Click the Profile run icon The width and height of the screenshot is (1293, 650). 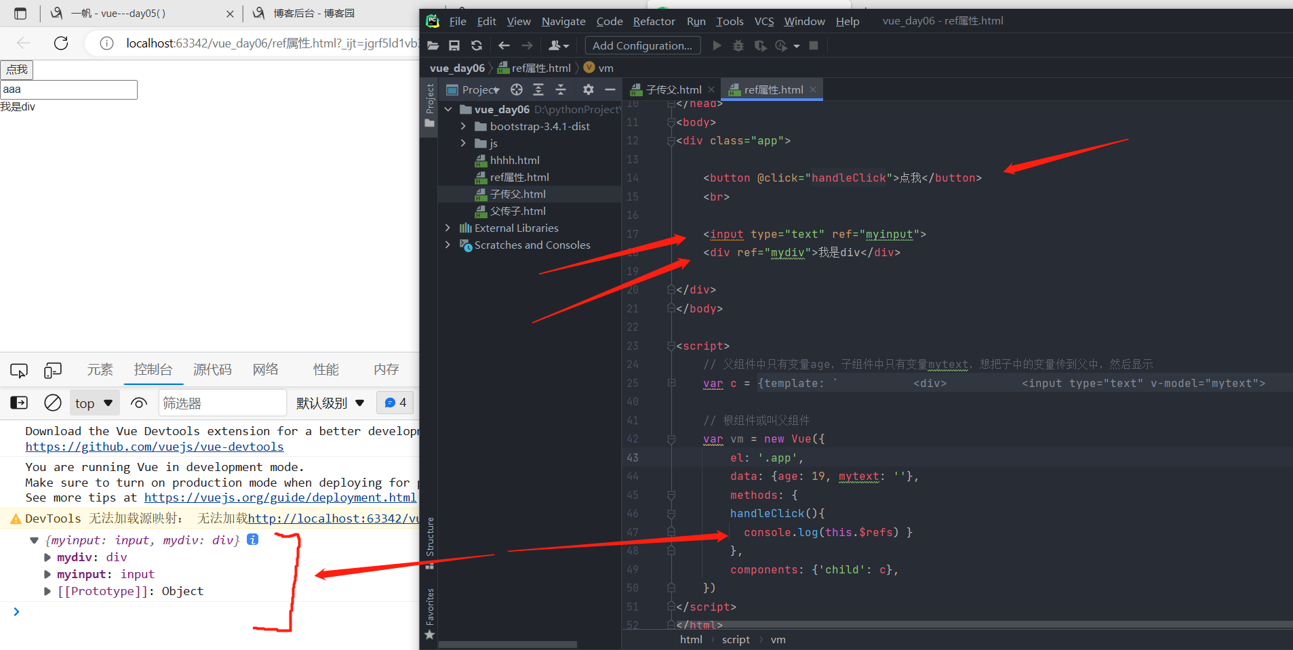(781, 45)
